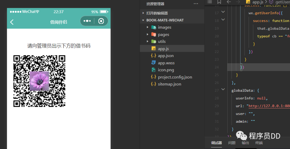
Task: Switch to the 终端 tab
Action: 259,143
